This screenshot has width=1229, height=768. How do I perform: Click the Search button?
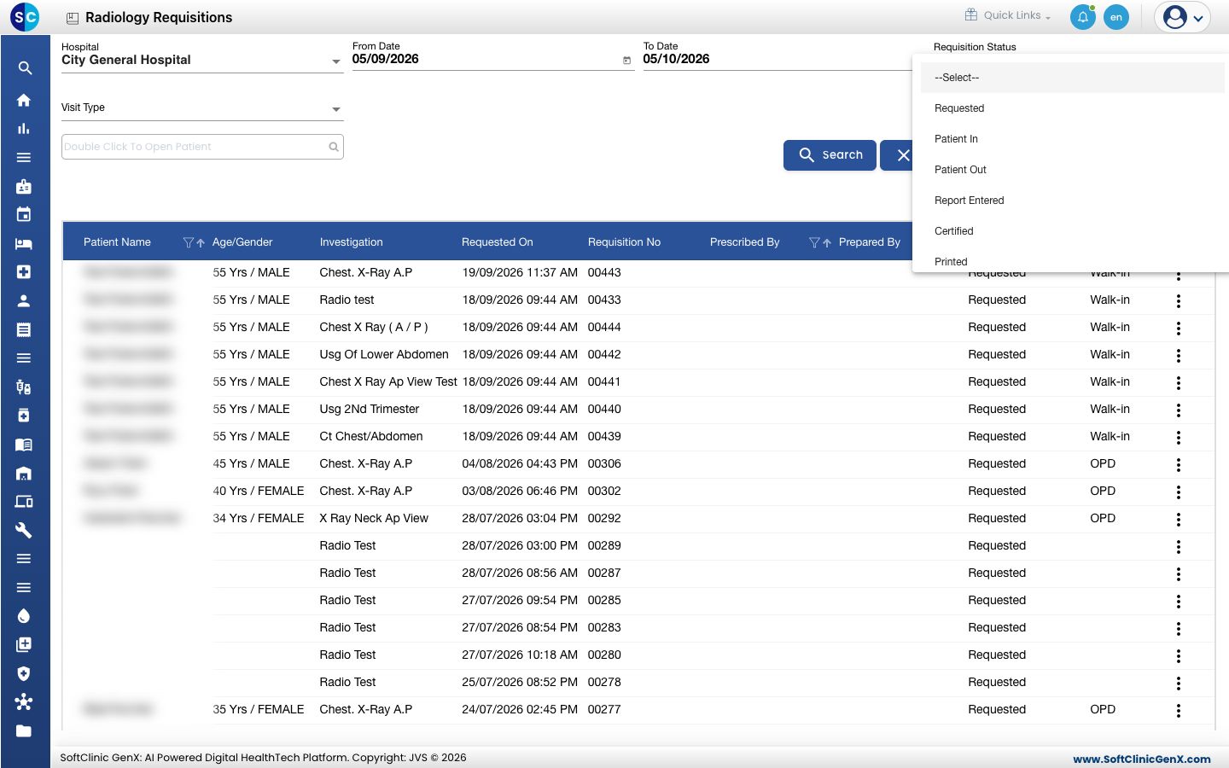830,155
